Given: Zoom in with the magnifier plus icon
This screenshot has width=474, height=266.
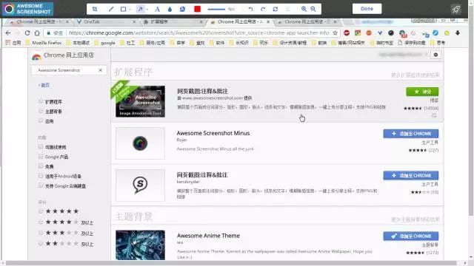Looking at the screenshot, I should 304,9.
